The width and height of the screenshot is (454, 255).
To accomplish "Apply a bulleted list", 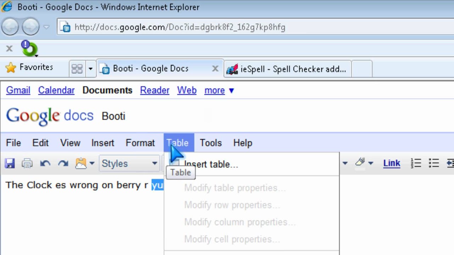I will [x=434, y=163].
